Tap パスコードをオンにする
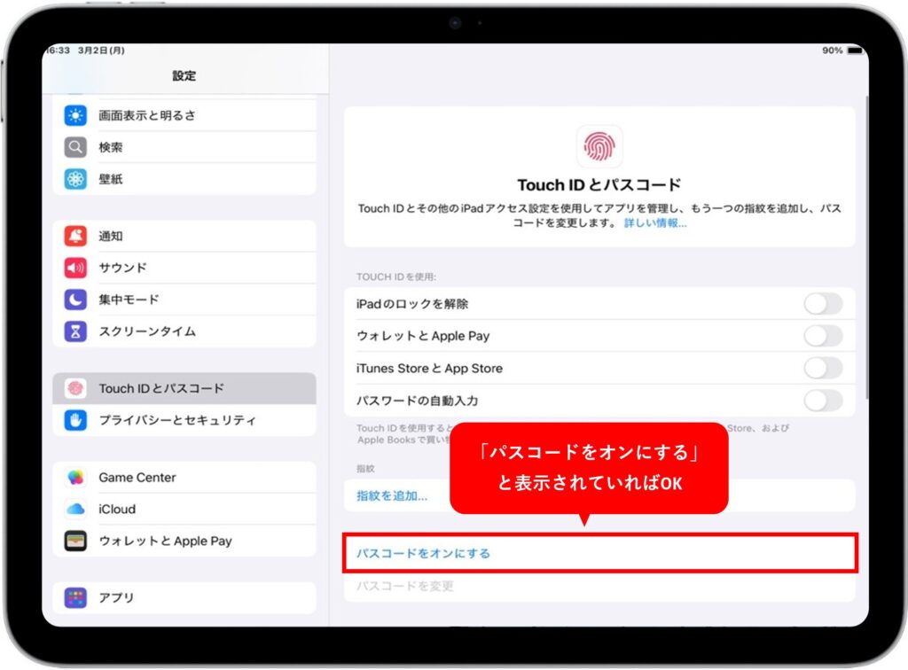The height and width of the screenshot is (670, 908). [x=423, y=553]
